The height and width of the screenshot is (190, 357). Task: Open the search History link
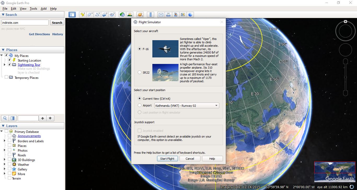tap(57, 34)
